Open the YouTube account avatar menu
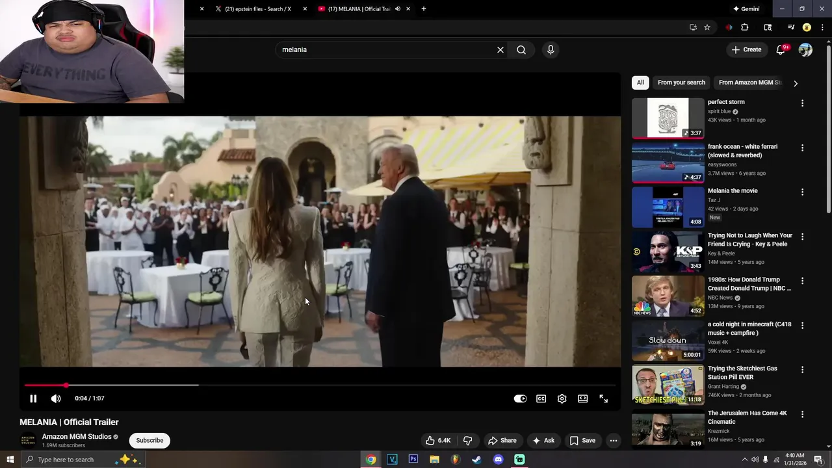The height and width of the screenshot is (468, 832). click(x=805, y=49)
